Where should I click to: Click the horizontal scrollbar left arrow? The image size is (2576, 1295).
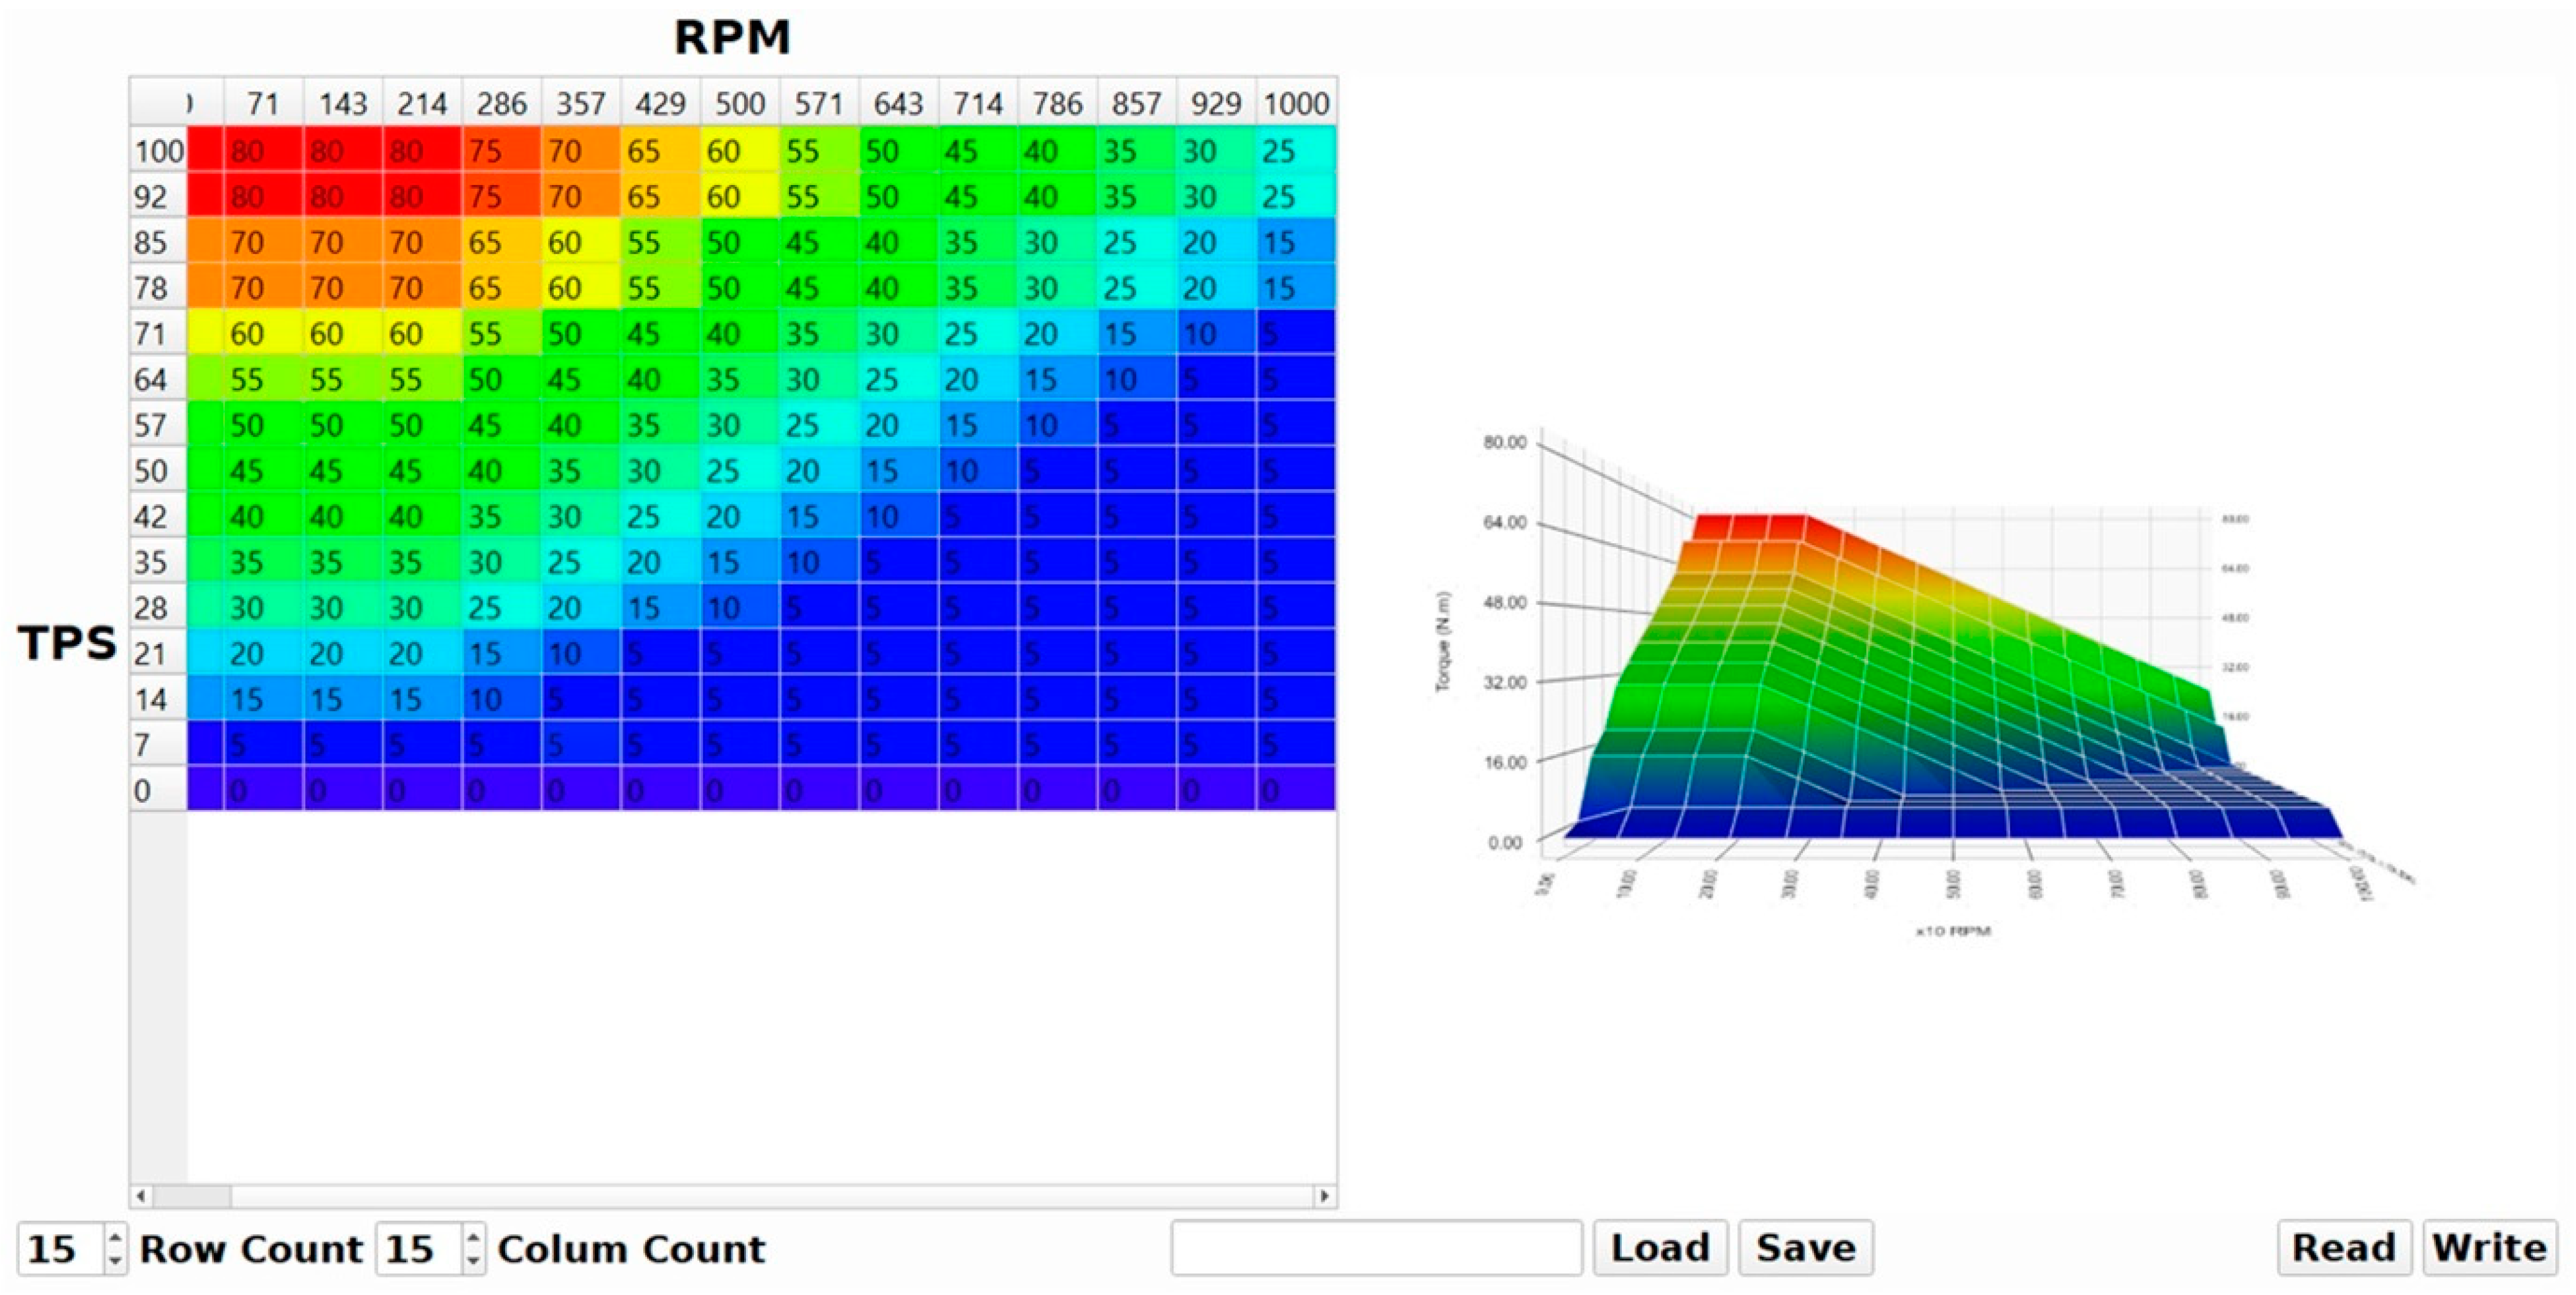tap(141, 1196)
